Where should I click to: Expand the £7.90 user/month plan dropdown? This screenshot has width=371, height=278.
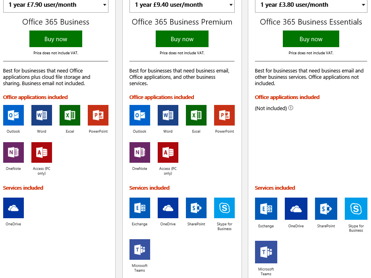coord(56,5)
